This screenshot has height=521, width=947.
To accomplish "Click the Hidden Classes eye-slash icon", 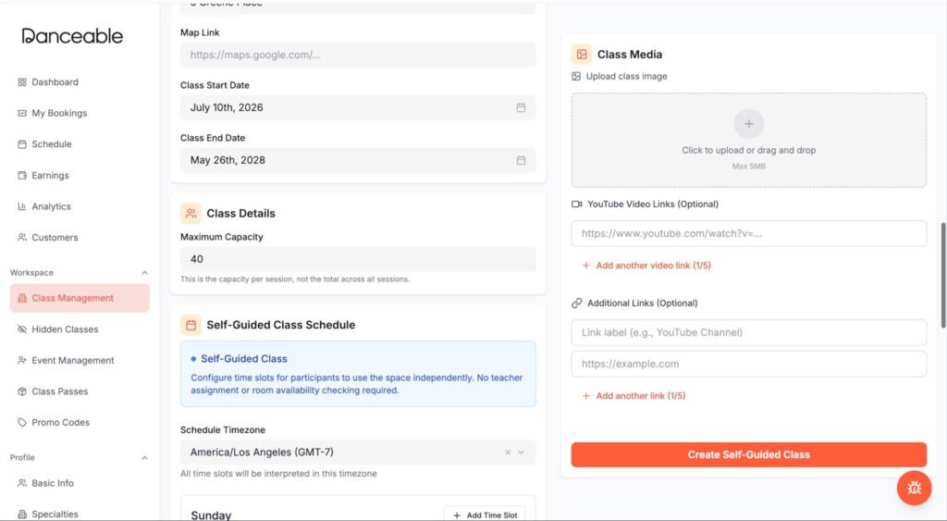I will click(x=22, y=329).
